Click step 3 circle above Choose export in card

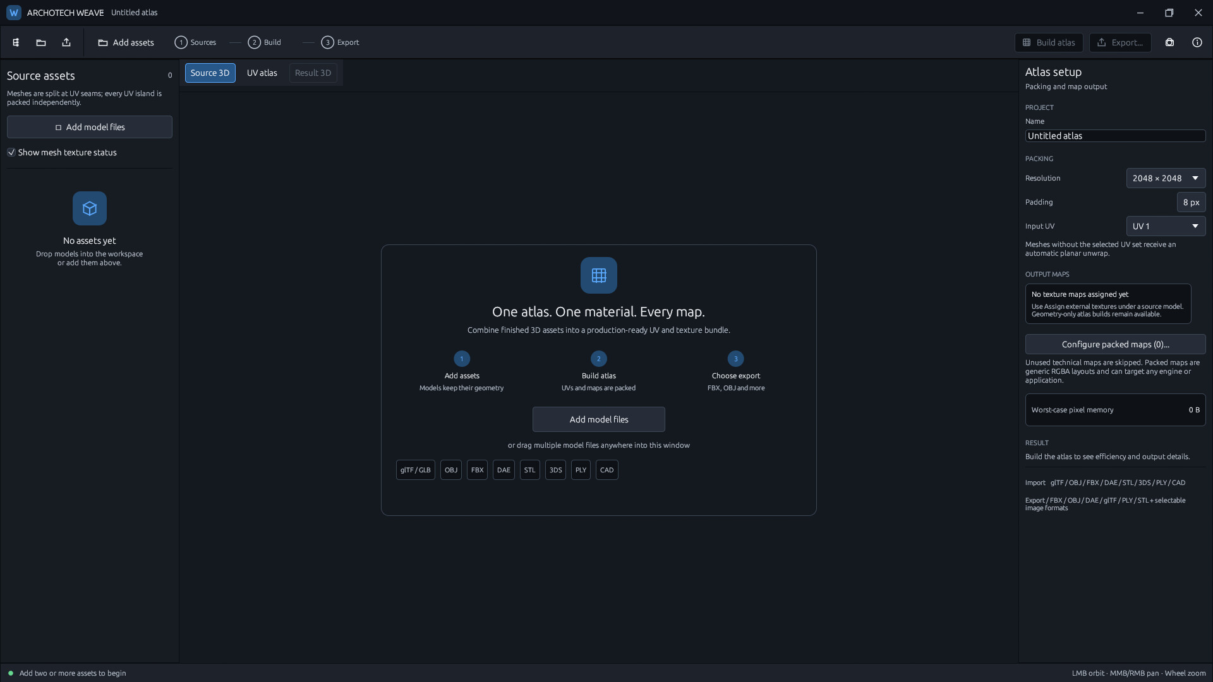click(x=735, y=359)
